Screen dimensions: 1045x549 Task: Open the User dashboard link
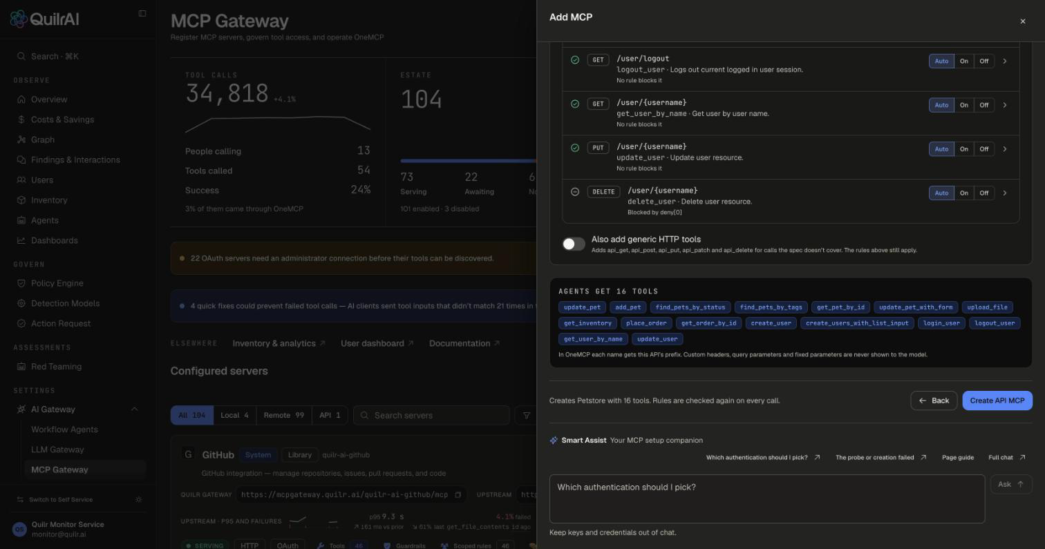[x=377, y=343]
